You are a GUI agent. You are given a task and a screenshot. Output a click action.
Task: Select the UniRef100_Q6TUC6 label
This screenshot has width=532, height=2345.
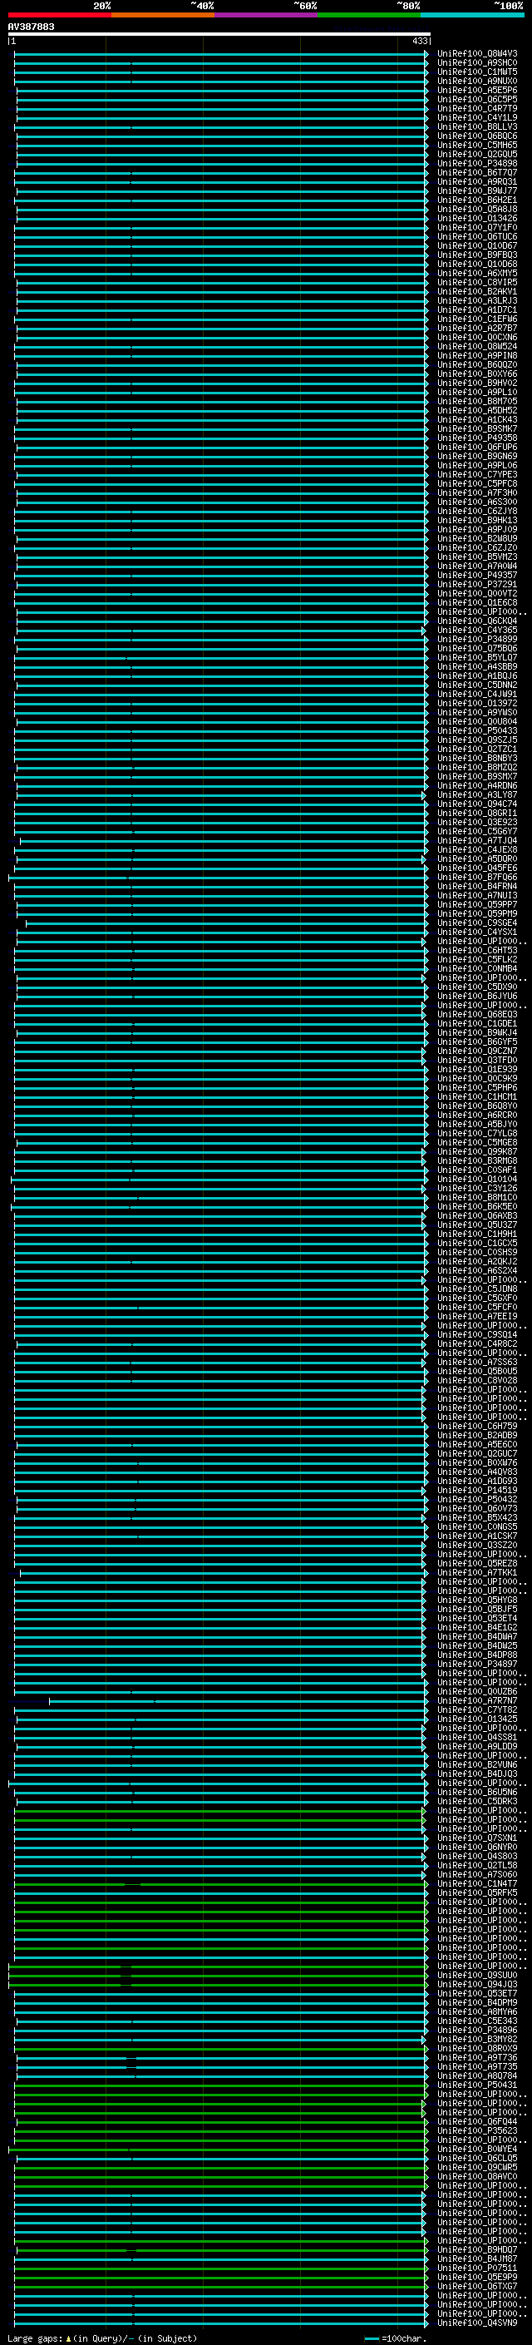[x=477, y=237]
